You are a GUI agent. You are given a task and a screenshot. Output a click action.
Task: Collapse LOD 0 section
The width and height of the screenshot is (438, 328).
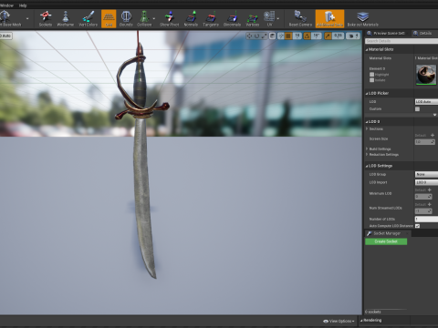[367, 122]
